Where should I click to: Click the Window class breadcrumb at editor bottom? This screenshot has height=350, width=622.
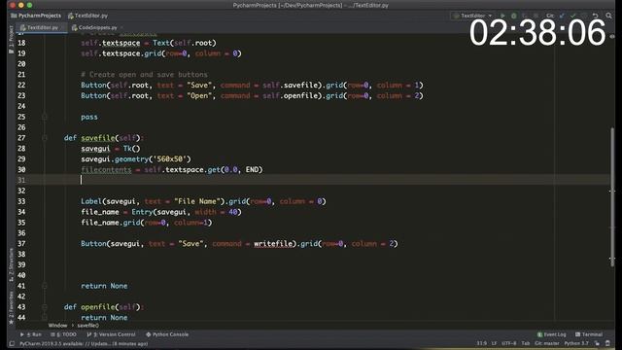57,326
